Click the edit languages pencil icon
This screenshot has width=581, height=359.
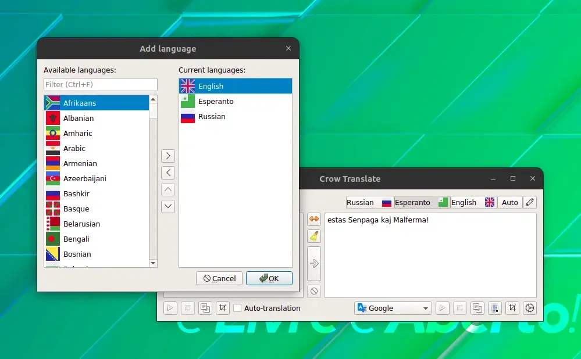530,202
